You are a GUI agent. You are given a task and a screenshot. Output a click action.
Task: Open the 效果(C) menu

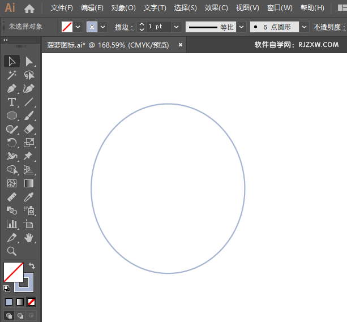216,8
